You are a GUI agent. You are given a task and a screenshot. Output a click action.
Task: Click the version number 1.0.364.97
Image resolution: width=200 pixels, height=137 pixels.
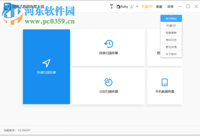[24, 130]
